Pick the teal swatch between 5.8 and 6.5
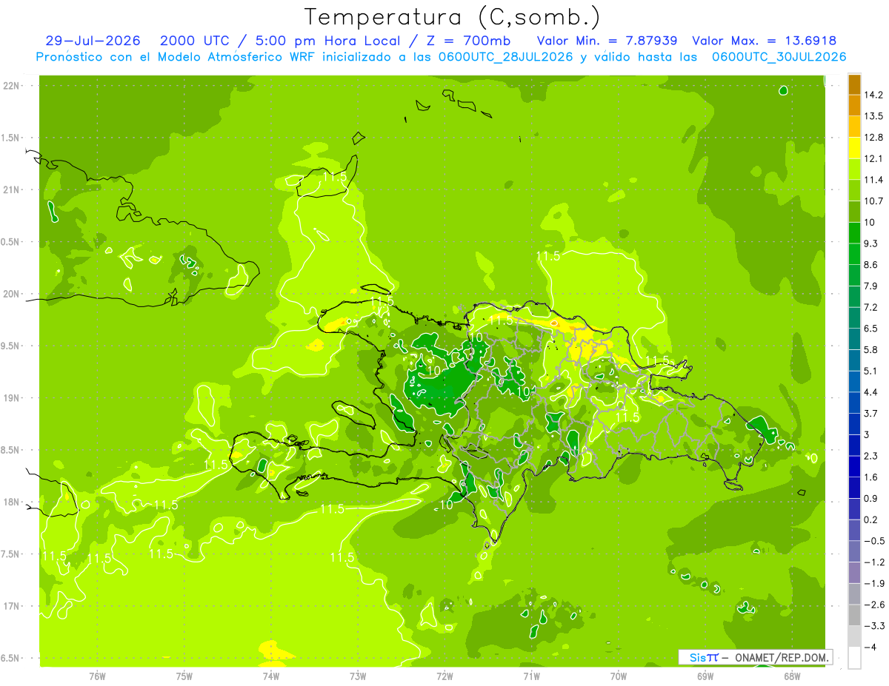 click(x=854, y=339)
